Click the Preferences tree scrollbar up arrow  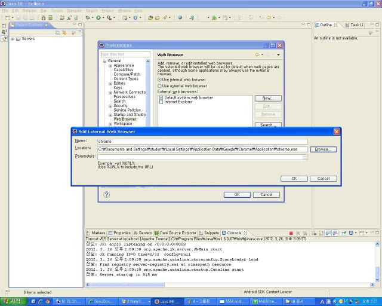[x=148, y=61]
